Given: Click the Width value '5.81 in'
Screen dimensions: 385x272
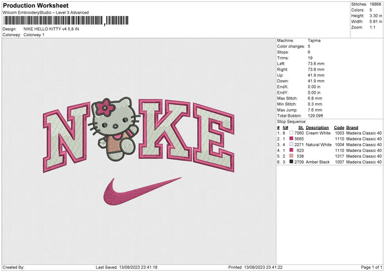Looking at the screenshot, I should click(x=375, y=22).
